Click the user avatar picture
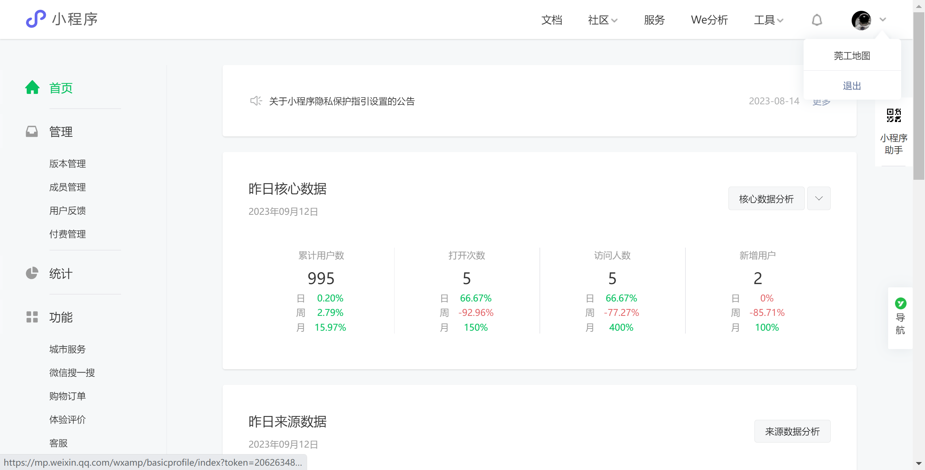 [861, 20]
